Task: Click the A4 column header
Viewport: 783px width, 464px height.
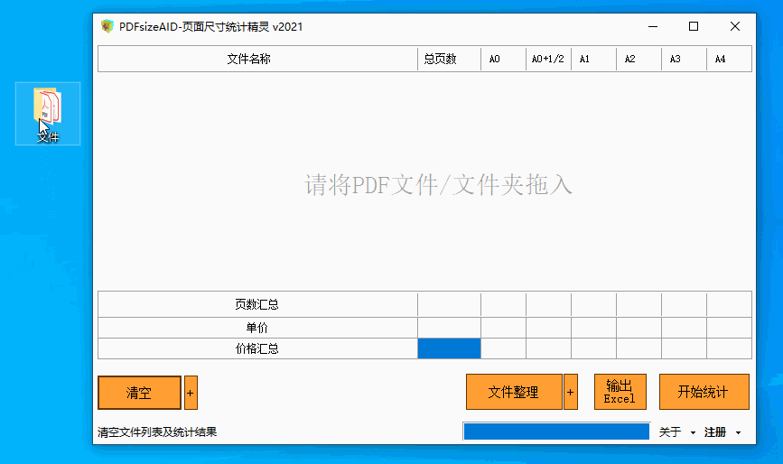Action: pyautogui.click(x=729, y=59)
